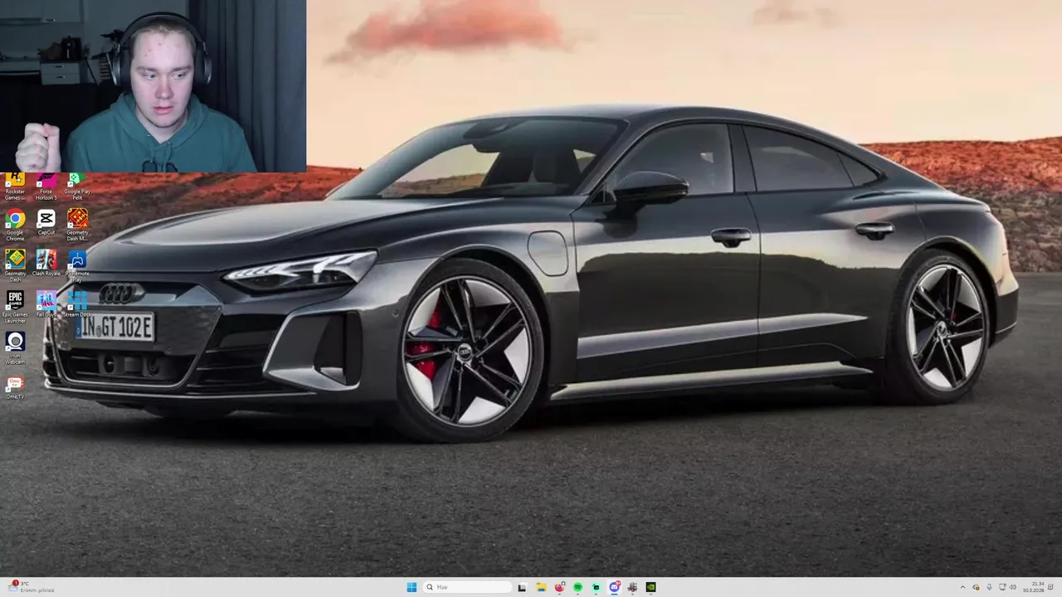
Task: Switch to Firefox in the taskbar
Action: click(x=559, y=587)
